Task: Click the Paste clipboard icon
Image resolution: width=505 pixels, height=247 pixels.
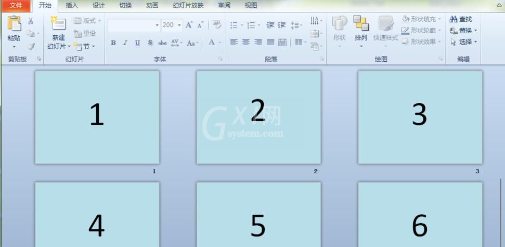Action: [x=14, y=24]
